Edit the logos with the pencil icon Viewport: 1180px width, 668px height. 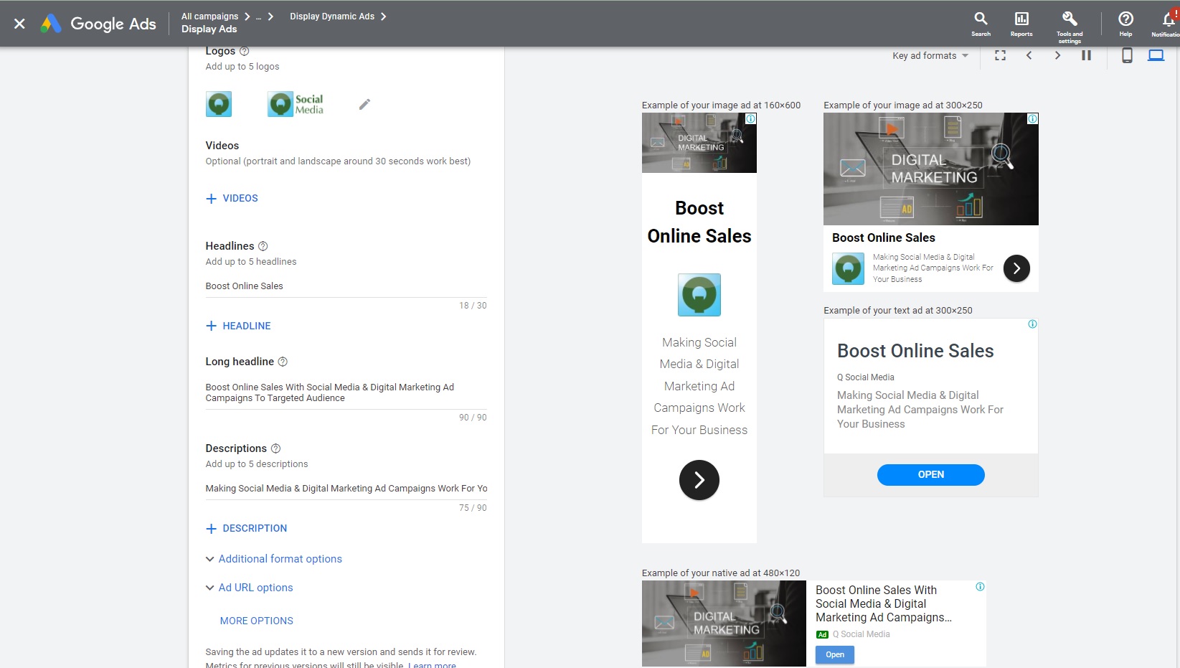tap(364, 104)
